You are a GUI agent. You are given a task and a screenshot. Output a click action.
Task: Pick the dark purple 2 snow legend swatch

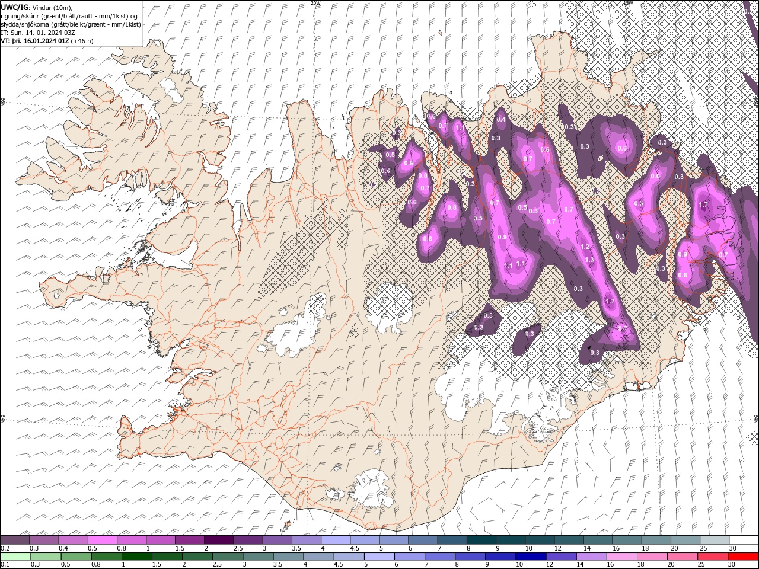219,539
